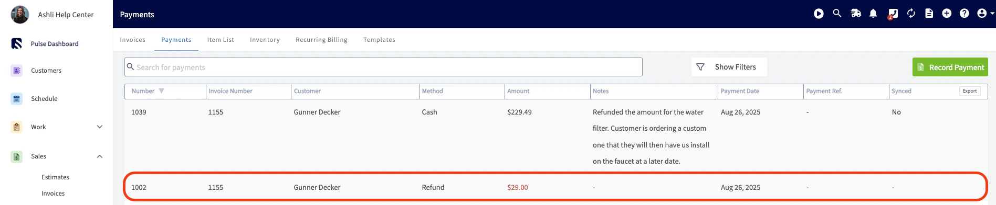The image size is (996, 205).
Task: Click the Ashli Help Center name
Action: 66,15
